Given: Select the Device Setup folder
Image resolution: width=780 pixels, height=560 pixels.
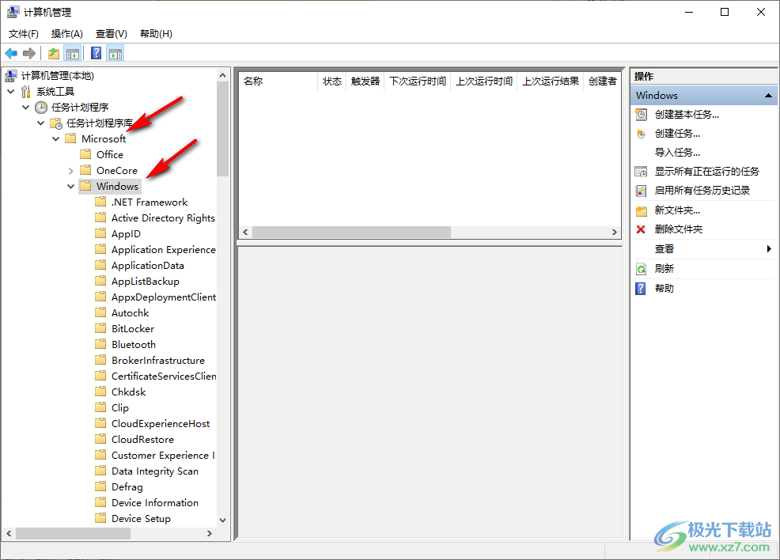Looking at the screenshot, I should pos(141,518).
